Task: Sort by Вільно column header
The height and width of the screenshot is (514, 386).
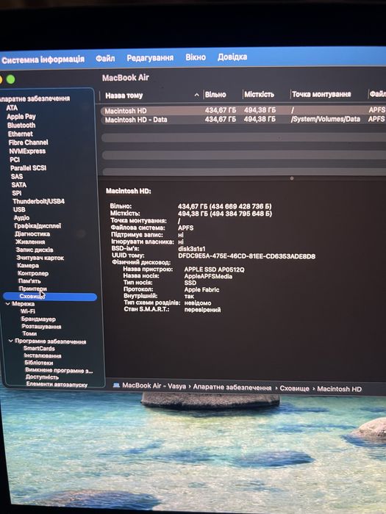Action: (215, 95)
